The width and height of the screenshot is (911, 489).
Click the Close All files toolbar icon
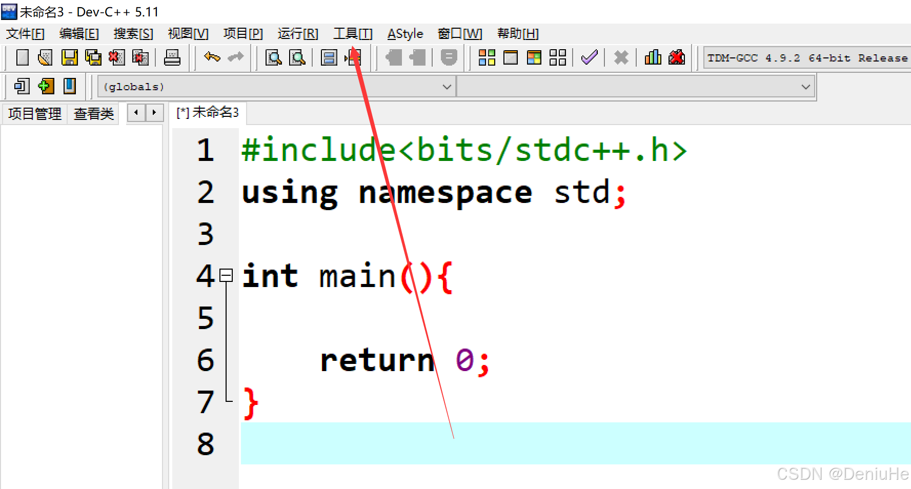pyautogui.click(x=140, y=57)
